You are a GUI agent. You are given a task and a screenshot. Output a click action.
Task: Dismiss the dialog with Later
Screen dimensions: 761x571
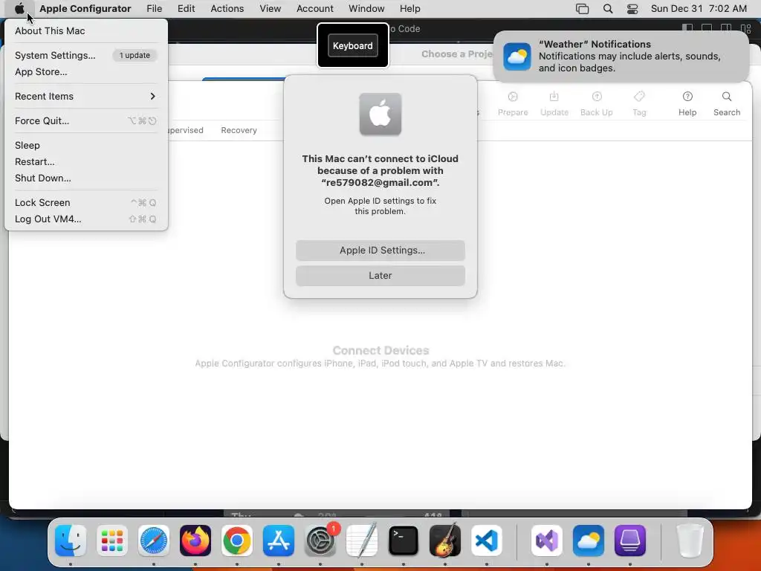coord(380,275)
